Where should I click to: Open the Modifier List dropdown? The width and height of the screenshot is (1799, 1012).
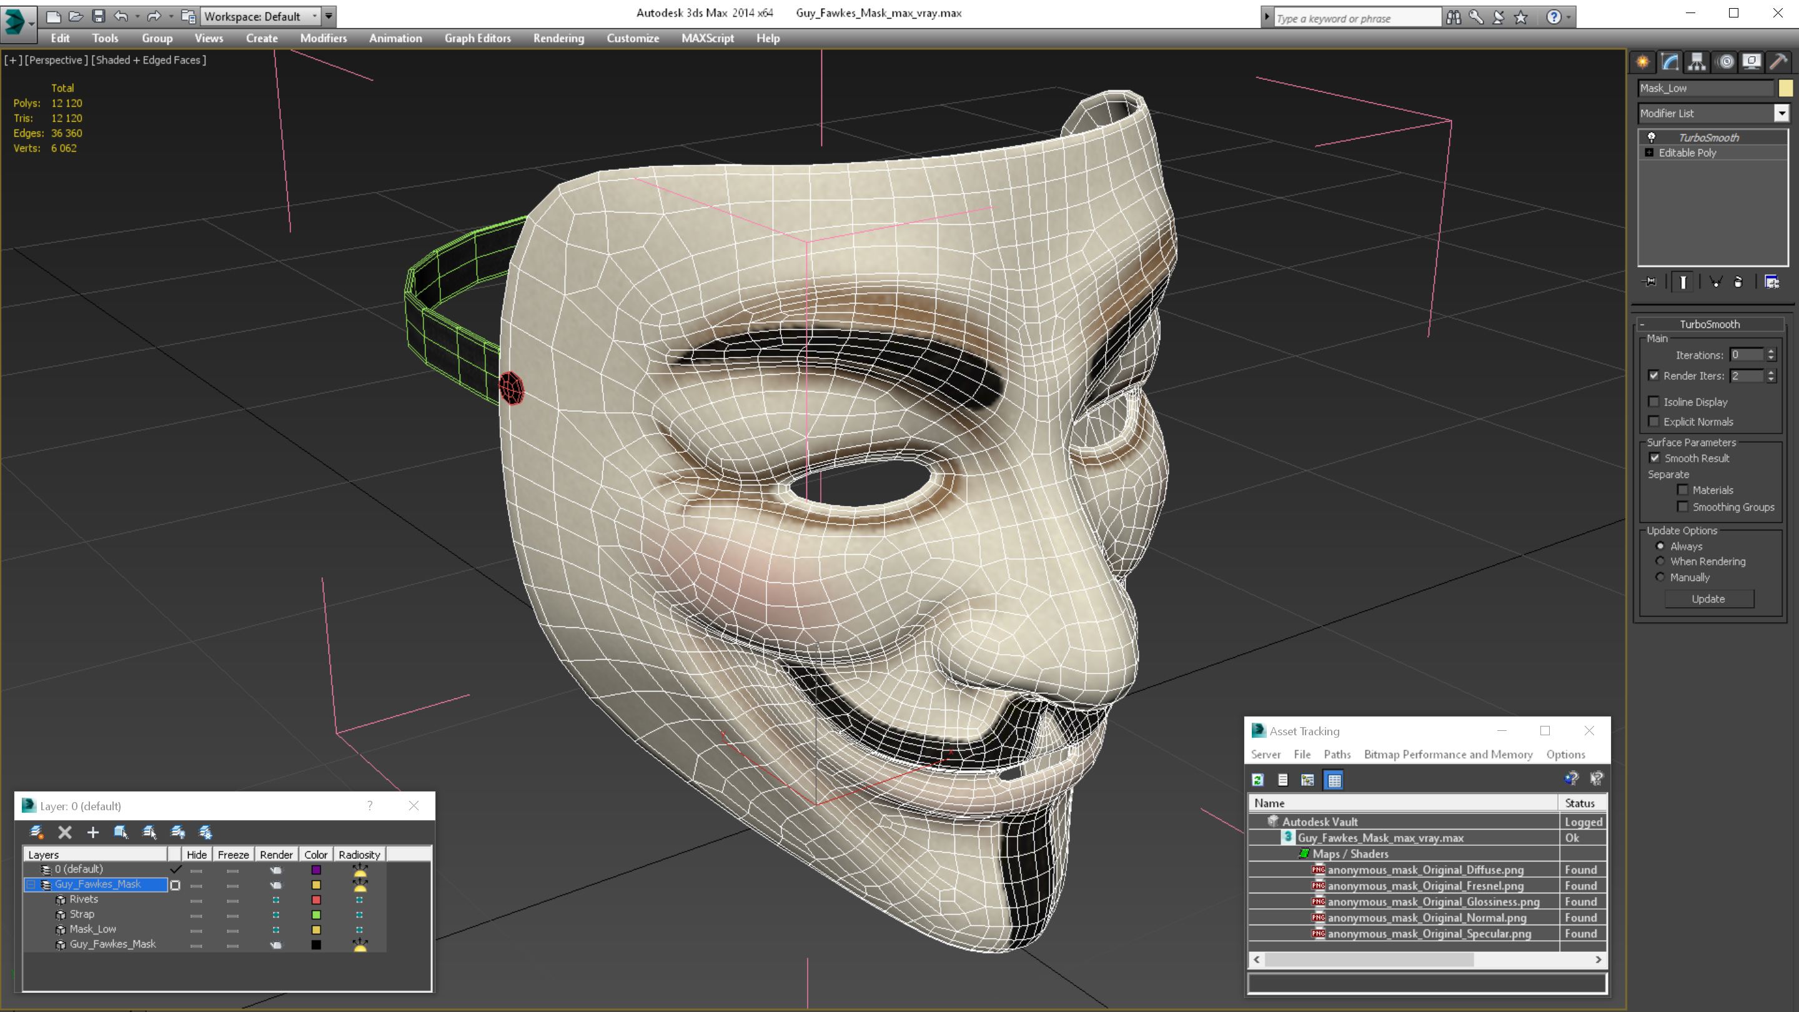click(x=1781, y=113)
